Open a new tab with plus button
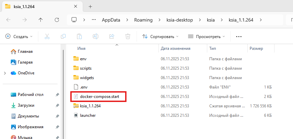This screenshot has width=293, height=139. [90, 6]
